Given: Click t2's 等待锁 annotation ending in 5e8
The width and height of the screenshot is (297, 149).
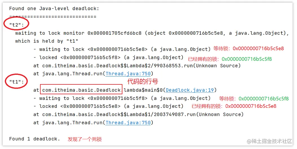Looking at the screenshot, I should tap(248, 49).
